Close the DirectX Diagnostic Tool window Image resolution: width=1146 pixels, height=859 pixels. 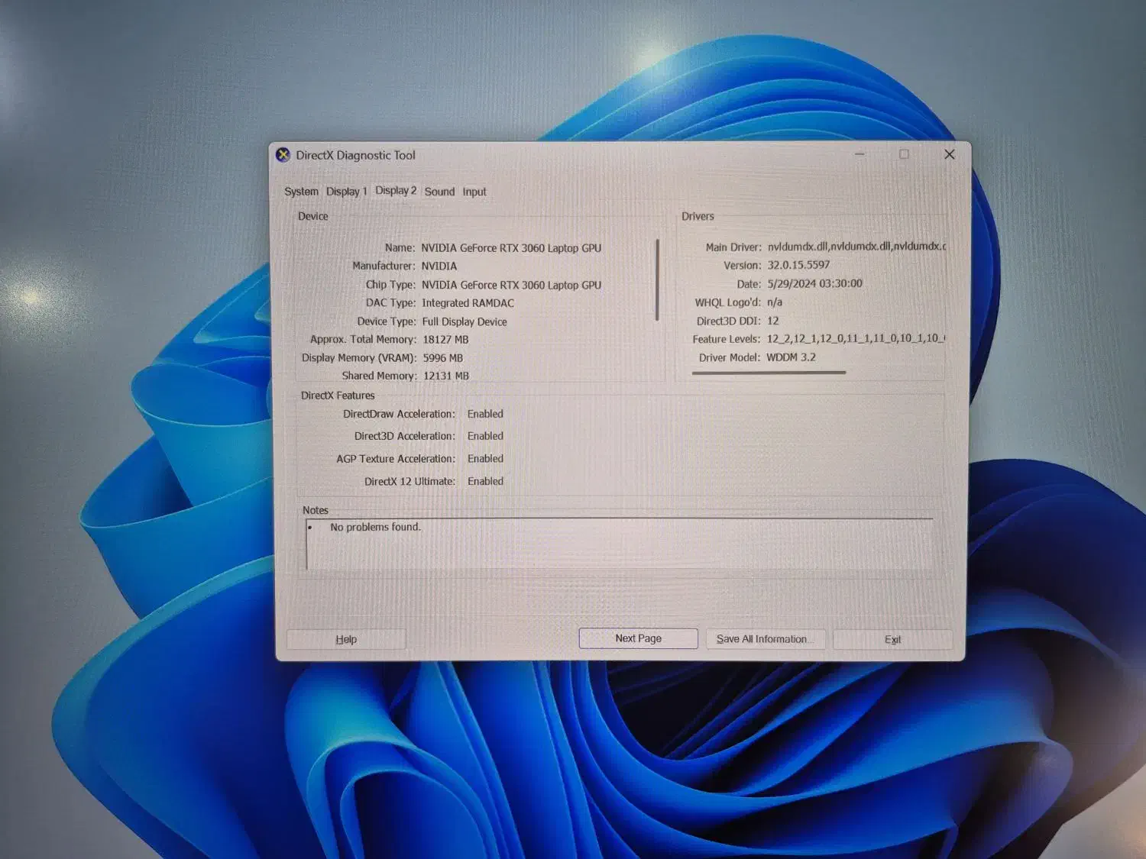949,154
